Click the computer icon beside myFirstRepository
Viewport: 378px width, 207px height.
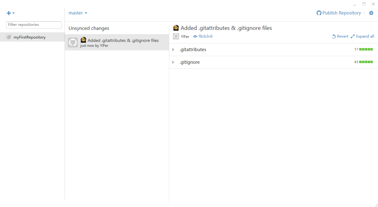(x=9, y=37)
